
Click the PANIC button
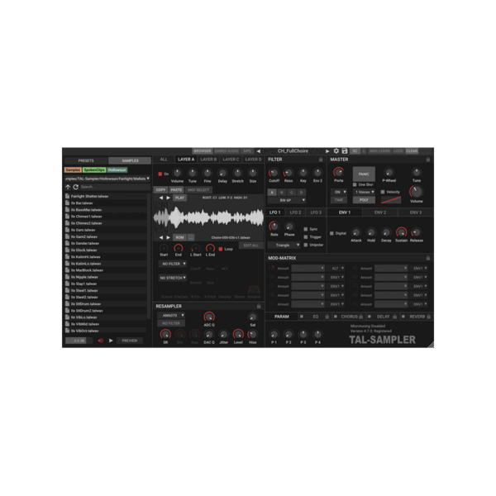[x=364, y=174]
